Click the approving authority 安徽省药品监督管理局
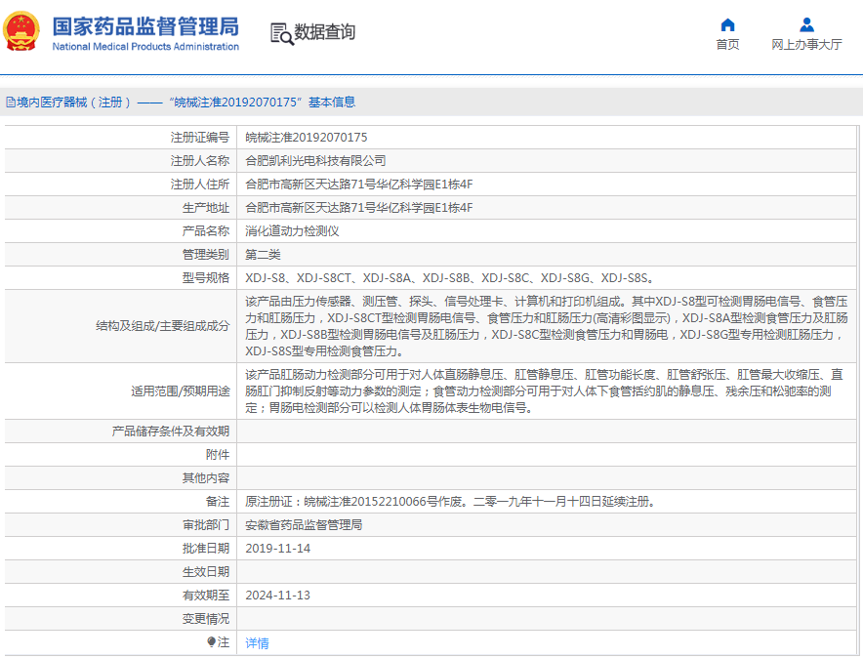The height and width of the screenshot is (658, 863). pos(304,525)
